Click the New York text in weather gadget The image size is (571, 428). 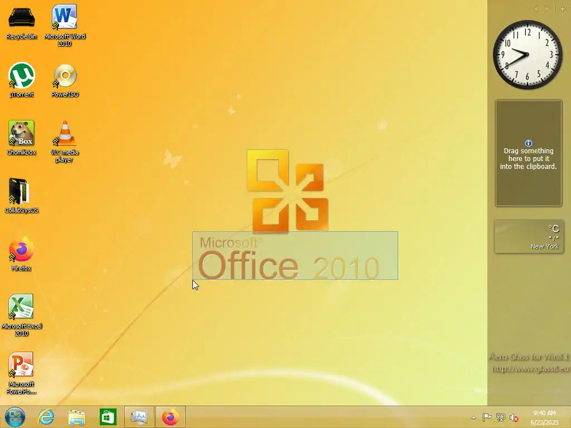pyautogui.click(x=544, y=246)
